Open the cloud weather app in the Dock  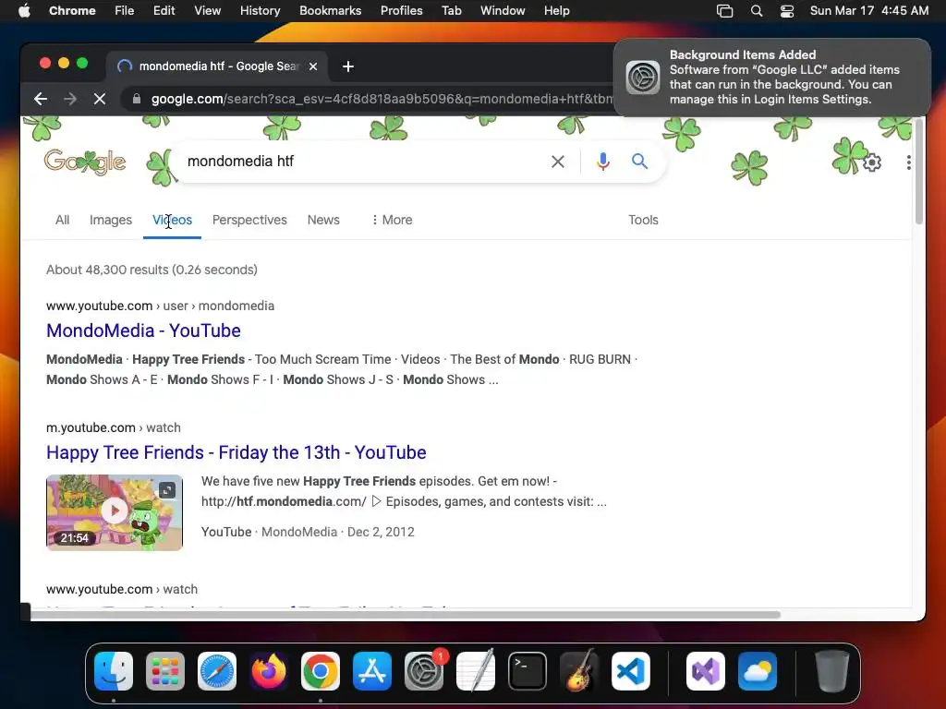[x=758, y=671]
